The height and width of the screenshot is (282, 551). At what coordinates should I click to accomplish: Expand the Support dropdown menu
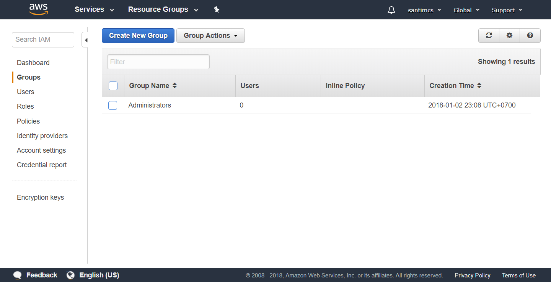coord(507,10)
